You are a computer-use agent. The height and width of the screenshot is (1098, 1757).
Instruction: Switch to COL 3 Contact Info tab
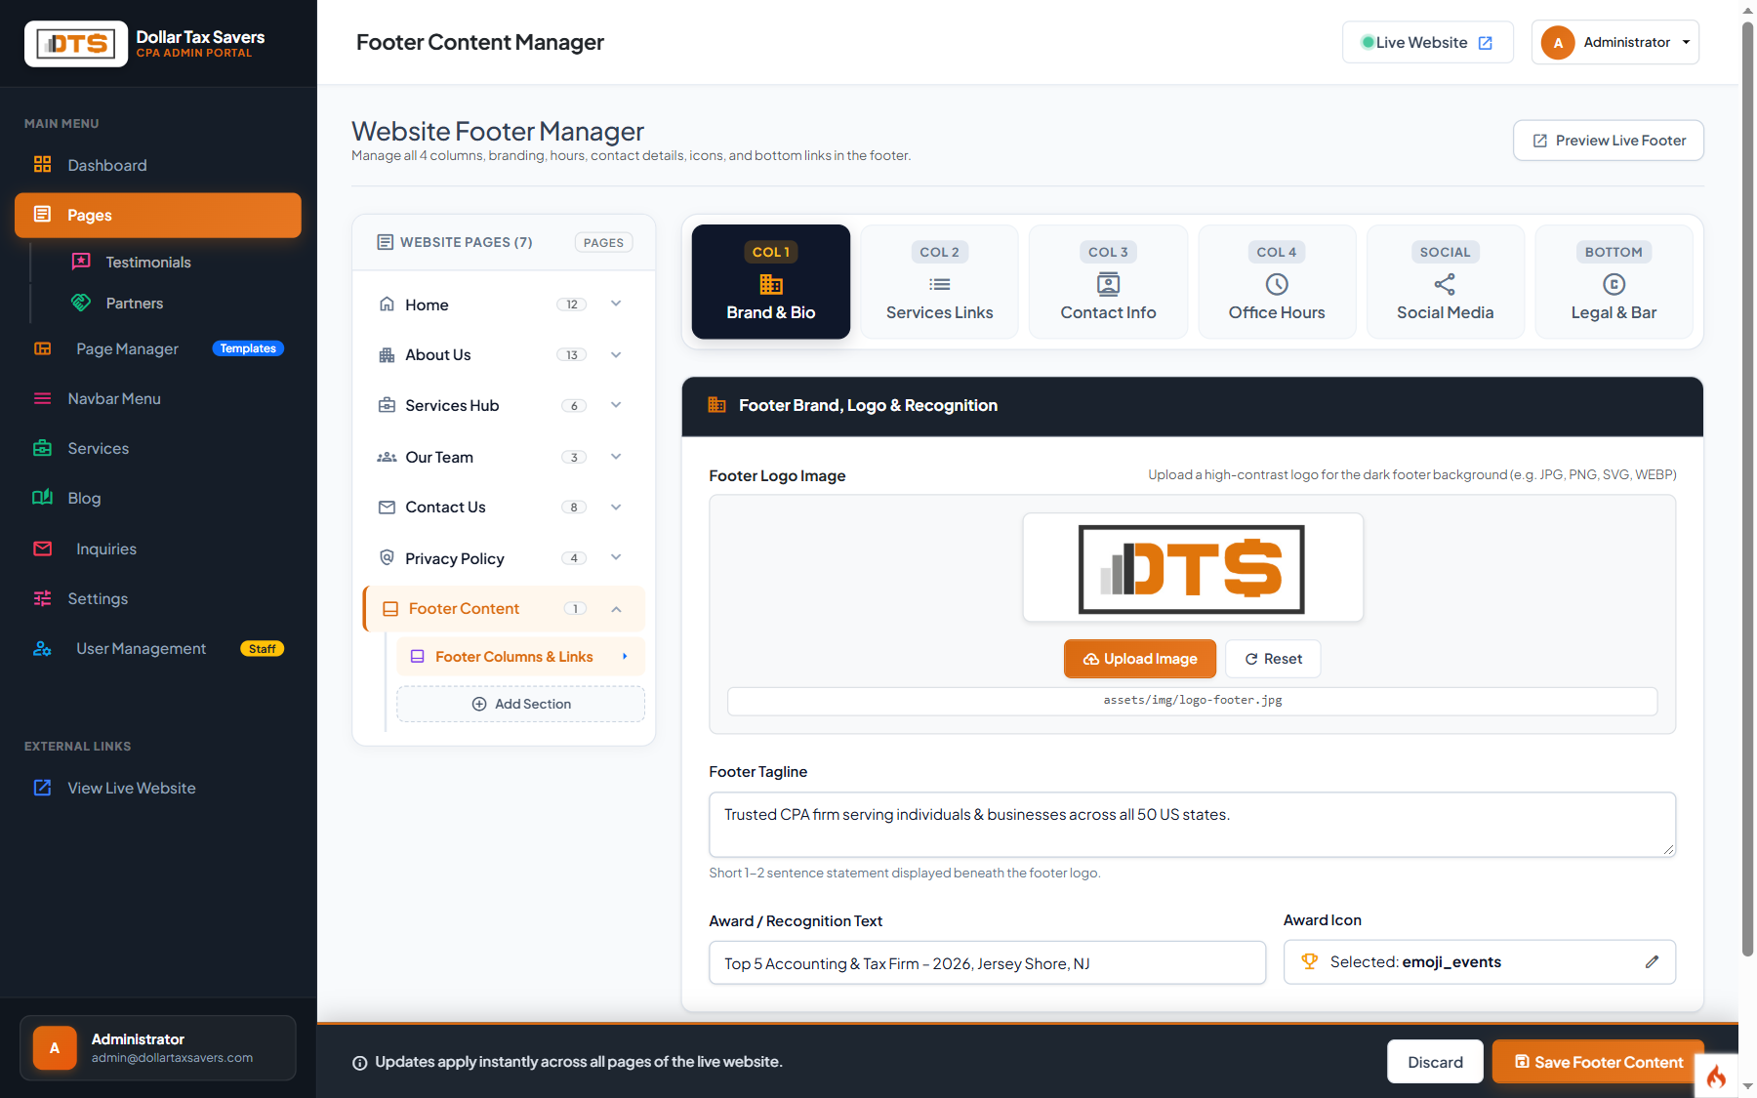pyautogui.click(x=1108, y=282)
